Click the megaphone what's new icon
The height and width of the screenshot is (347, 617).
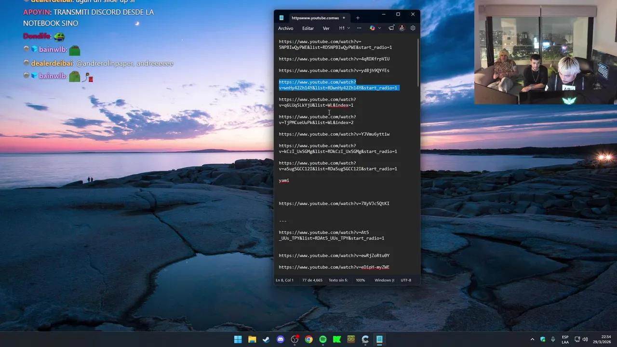coord(391,28)
